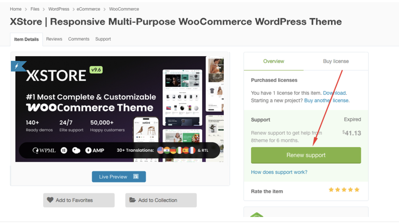Screen dimensions: 399x224
Task: Click the US flag translation icon
Action: pyautogui.click(x=160, y=150)
